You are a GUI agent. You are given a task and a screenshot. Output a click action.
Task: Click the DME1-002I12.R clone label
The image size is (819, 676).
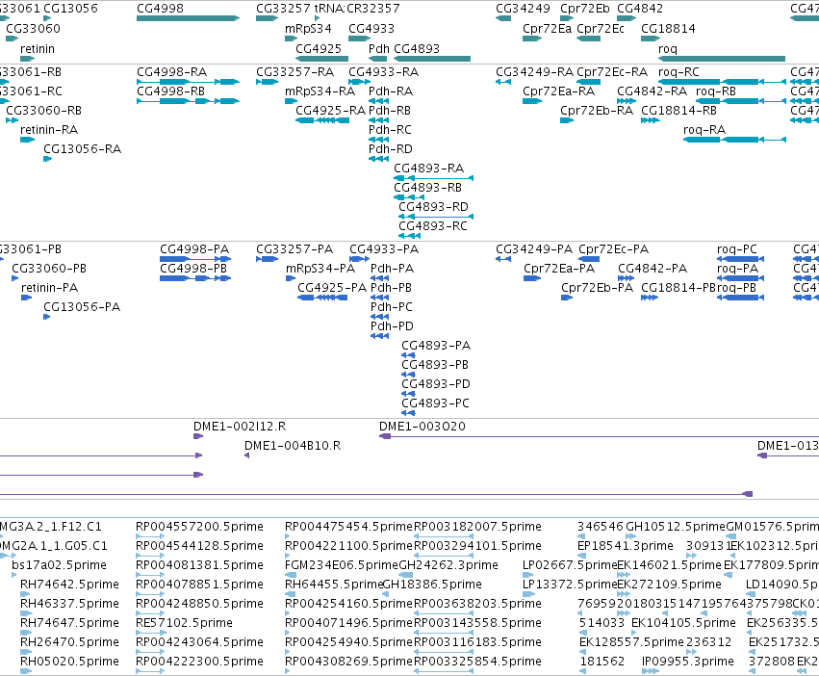(x=240, y=427)
